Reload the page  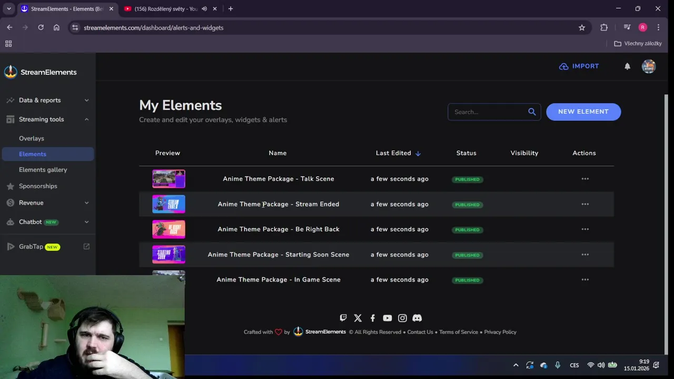41,27
